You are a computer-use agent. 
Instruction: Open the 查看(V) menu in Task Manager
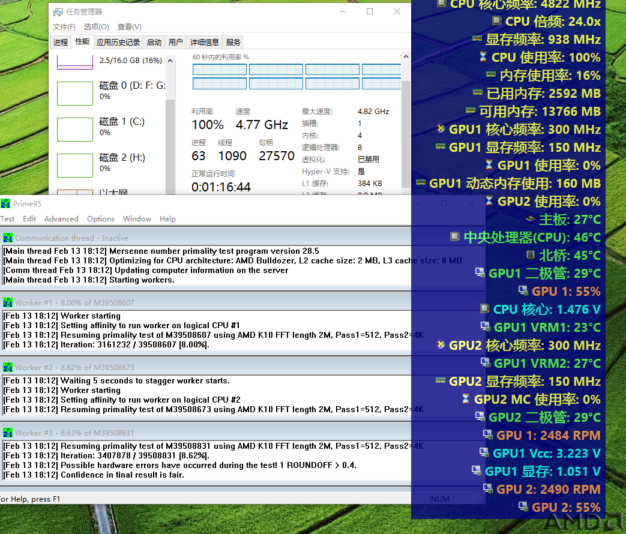coord(130,27)
